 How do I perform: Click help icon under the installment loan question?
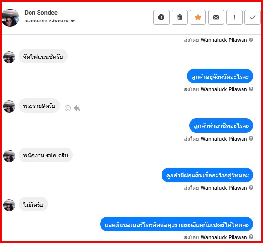point(251,188)
